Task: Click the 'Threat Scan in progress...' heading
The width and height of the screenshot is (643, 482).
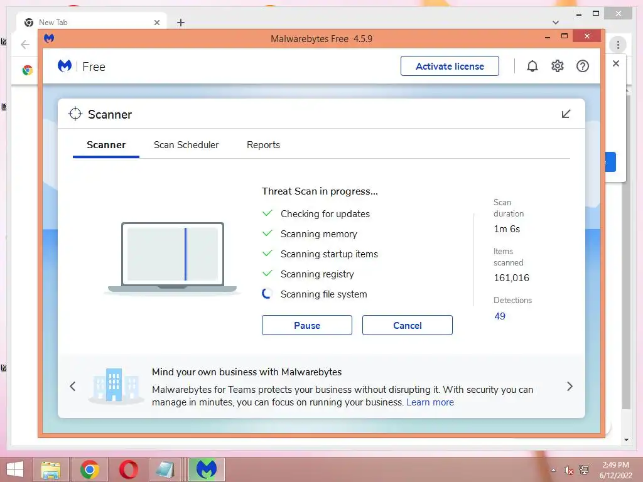Action: click(x=320, y=191)
